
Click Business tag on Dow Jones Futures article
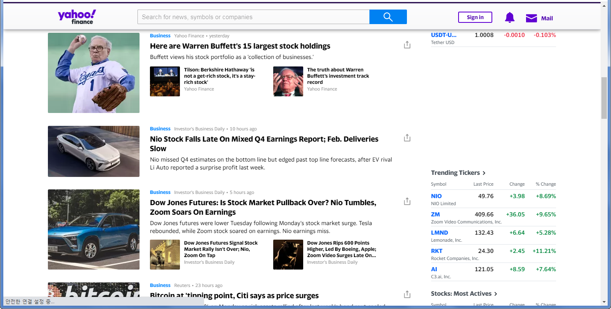160,192
